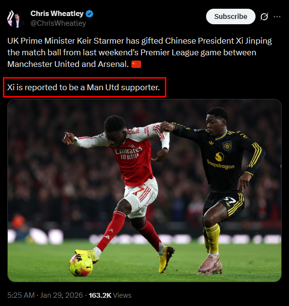Click the blue verified badge
This screenshot has height=306, width=289.
pos(90,14)
